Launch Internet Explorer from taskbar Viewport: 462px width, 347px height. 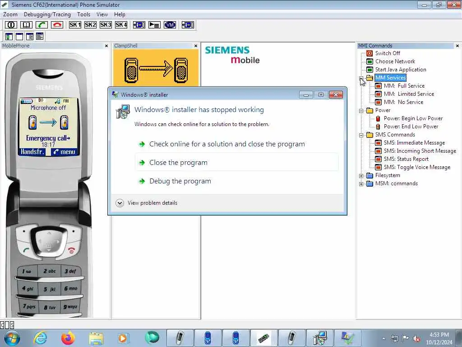[x=40, y=338]
